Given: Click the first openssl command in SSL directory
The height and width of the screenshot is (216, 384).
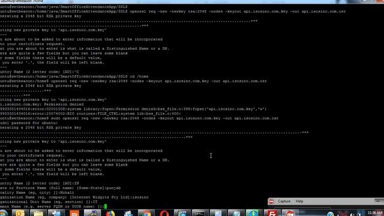Looking at the screenshot, I should pos(173,11).
